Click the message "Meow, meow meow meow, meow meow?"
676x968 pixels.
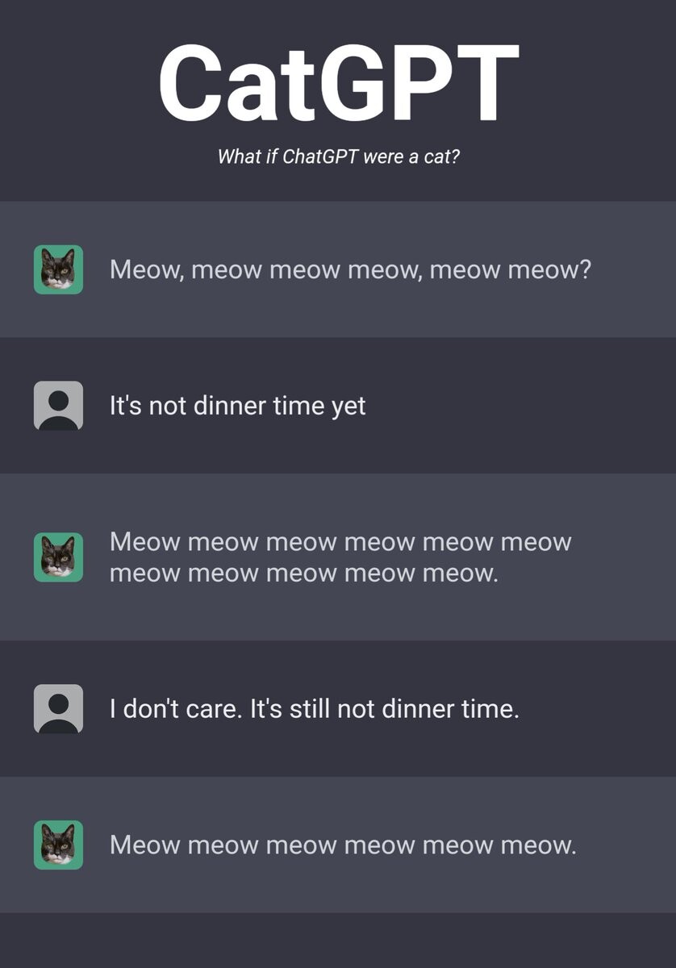click(x=350, y=269)
